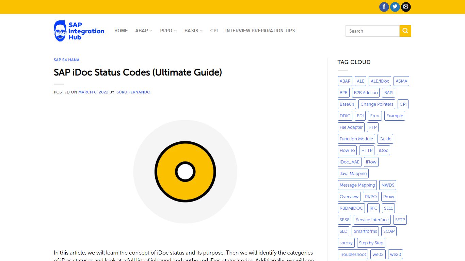The width and height of the screenshot is (465, 261).
Task: Select the Base64 tag
Action: (x=347, y=104)
